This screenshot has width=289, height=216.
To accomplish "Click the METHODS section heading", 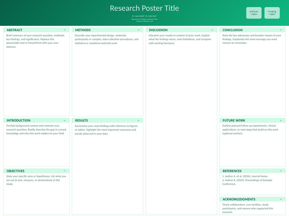I will coord(83,30).
